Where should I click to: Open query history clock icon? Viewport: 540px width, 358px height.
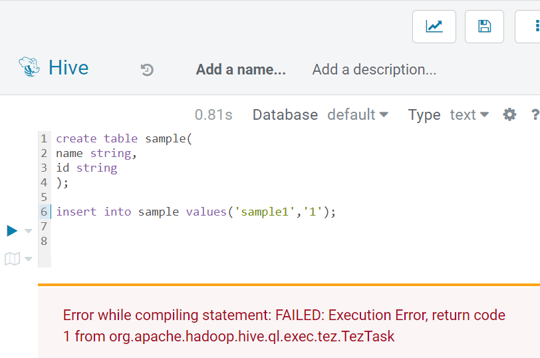click(147, 70)
